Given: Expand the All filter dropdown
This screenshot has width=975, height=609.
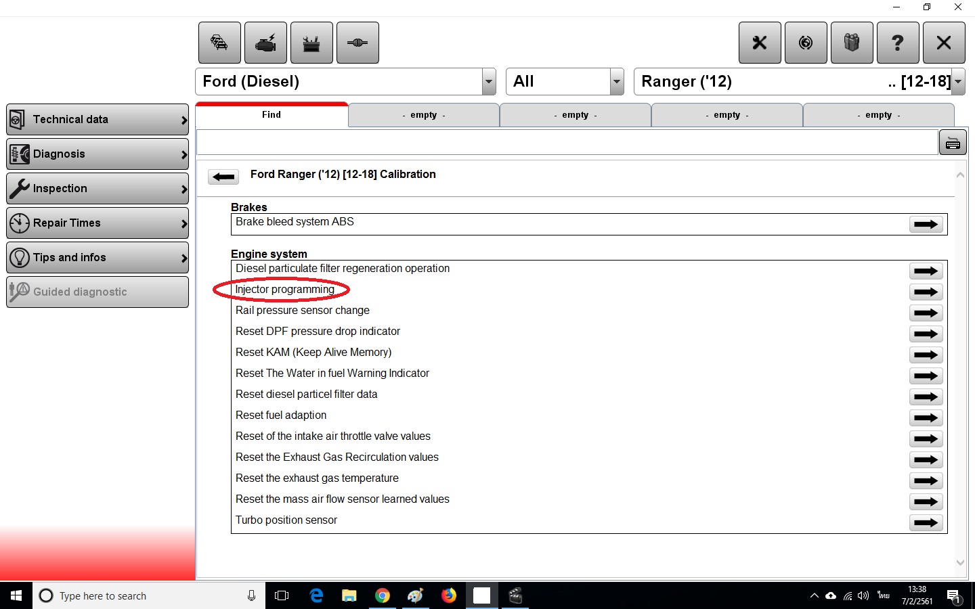Looking at the screenshot, I should click(x=617, y=82).
